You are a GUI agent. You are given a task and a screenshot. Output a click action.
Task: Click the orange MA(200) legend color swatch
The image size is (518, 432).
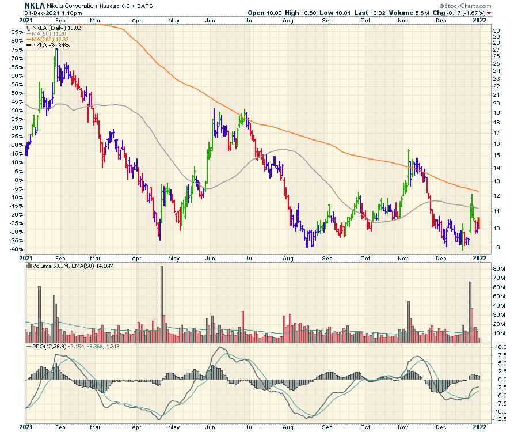click(x=30, y=39)
